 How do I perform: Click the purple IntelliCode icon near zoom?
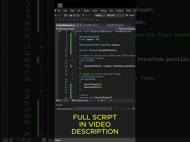67,101
